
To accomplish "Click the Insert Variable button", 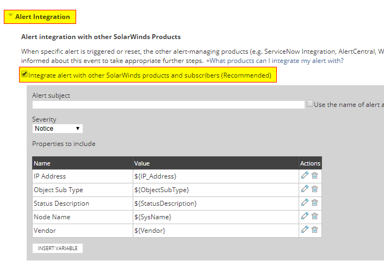I will [57, 249].
